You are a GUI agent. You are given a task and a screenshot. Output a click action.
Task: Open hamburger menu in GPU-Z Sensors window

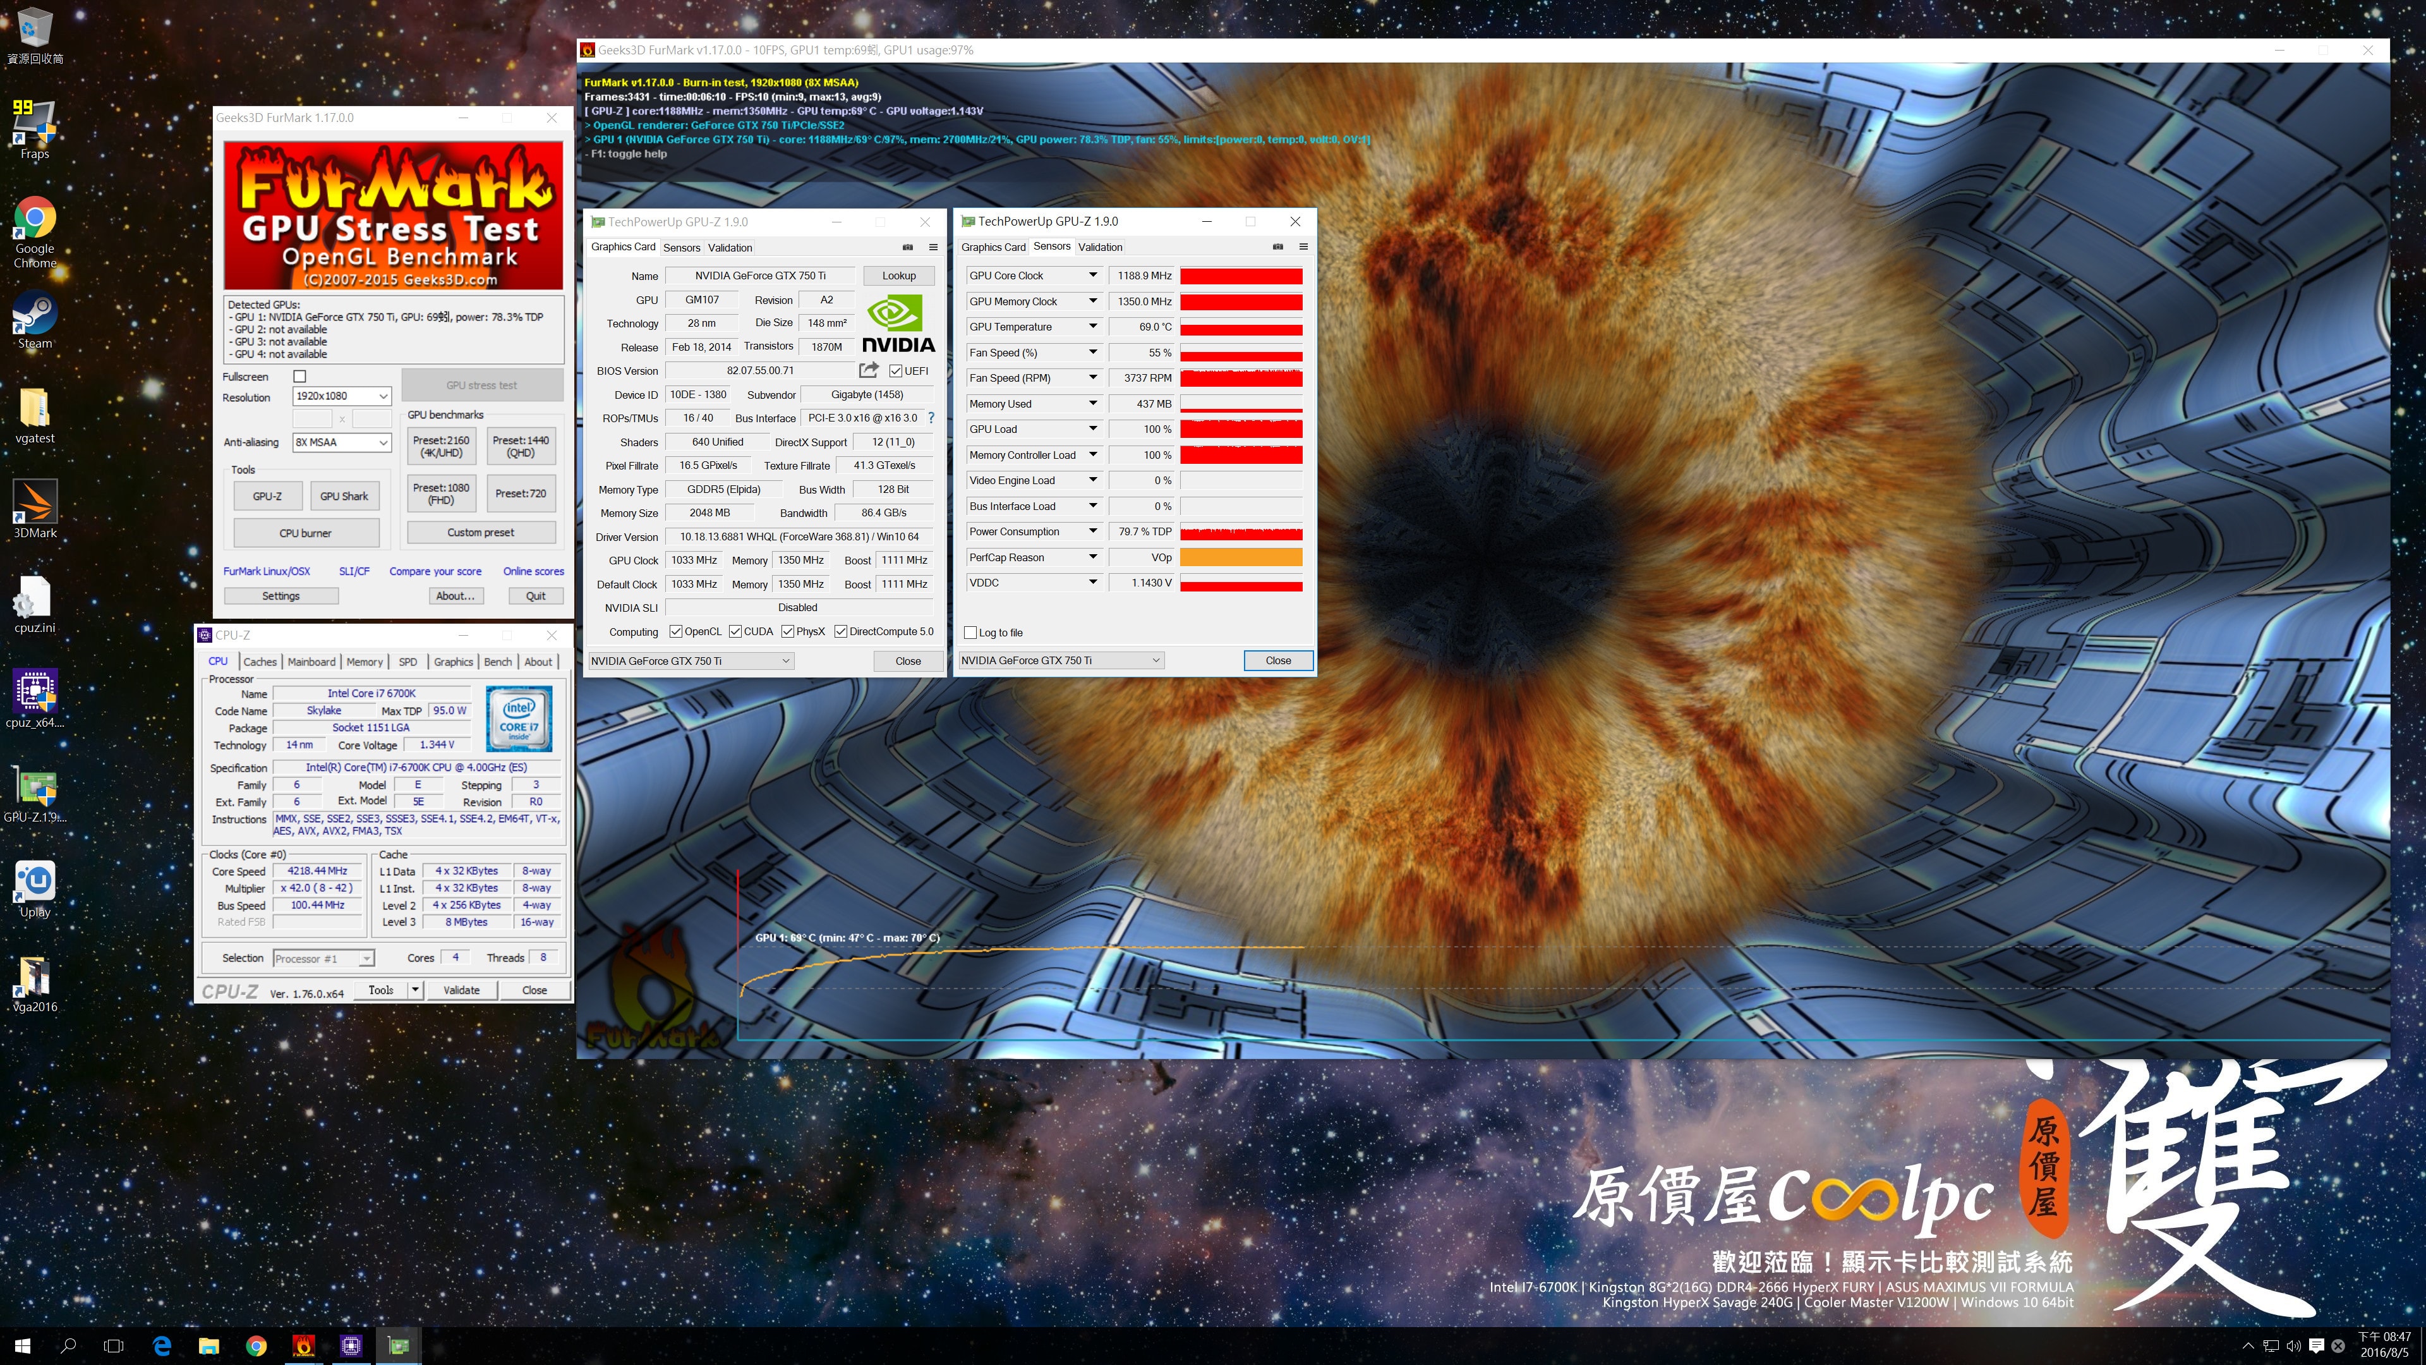[1303, 247]
